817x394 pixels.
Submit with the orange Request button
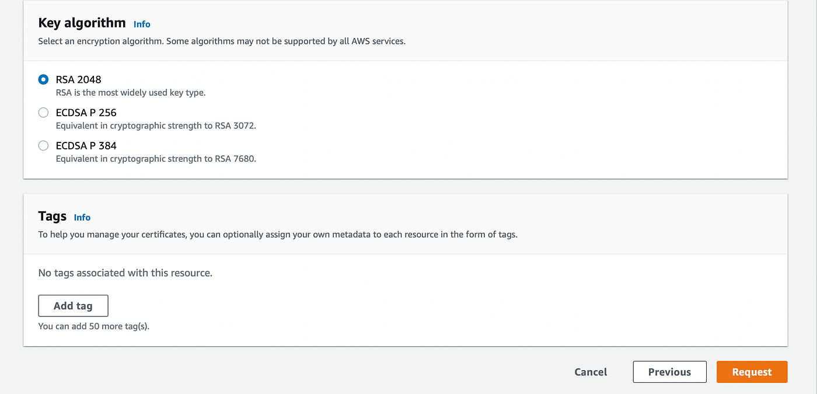tap(752, 372)
